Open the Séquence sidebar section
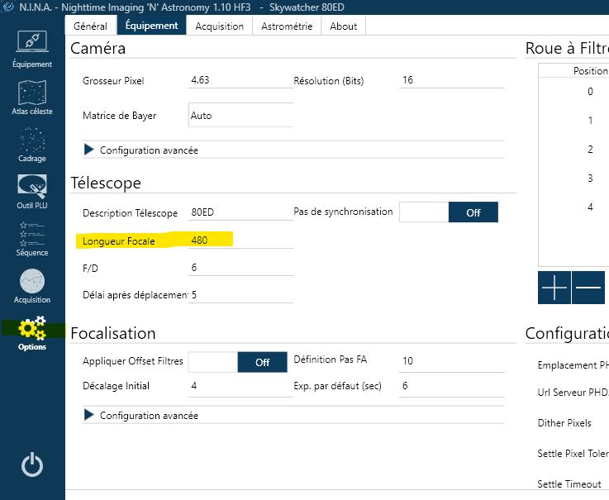 [32, 239]
